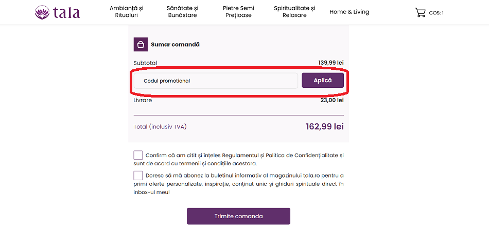Focus the Codul promotional input field

click(216, 81)
